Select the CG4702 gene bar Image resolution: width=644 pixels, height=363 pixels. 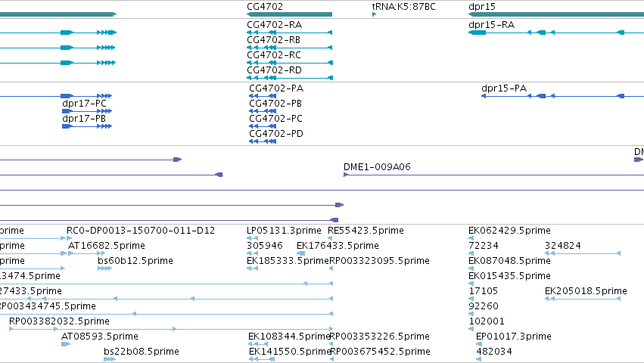coord(290,14)
